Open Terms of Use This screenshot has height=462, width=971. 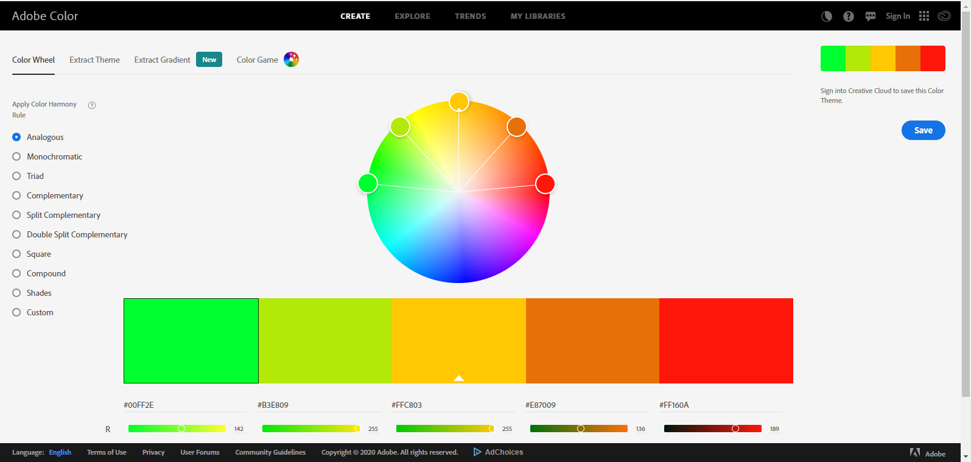click(x=107, y=452)
